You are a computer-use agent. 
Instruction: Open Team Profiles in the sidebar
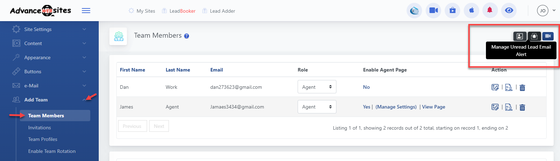coord(43,139)
